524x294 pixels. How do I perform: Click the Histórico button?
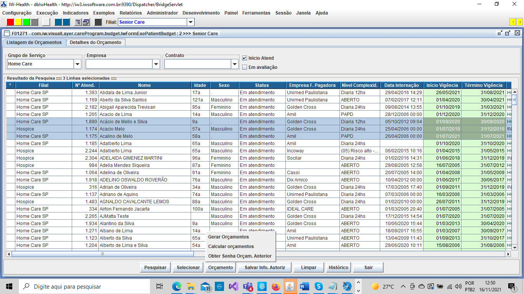point(338,268)
